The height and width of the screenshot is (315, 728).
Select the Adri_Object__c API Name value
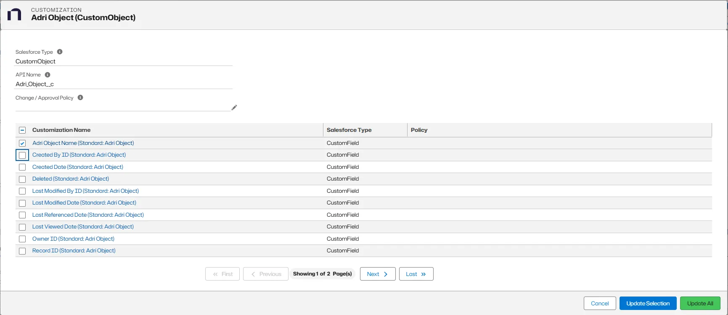(x=34, y=84)
